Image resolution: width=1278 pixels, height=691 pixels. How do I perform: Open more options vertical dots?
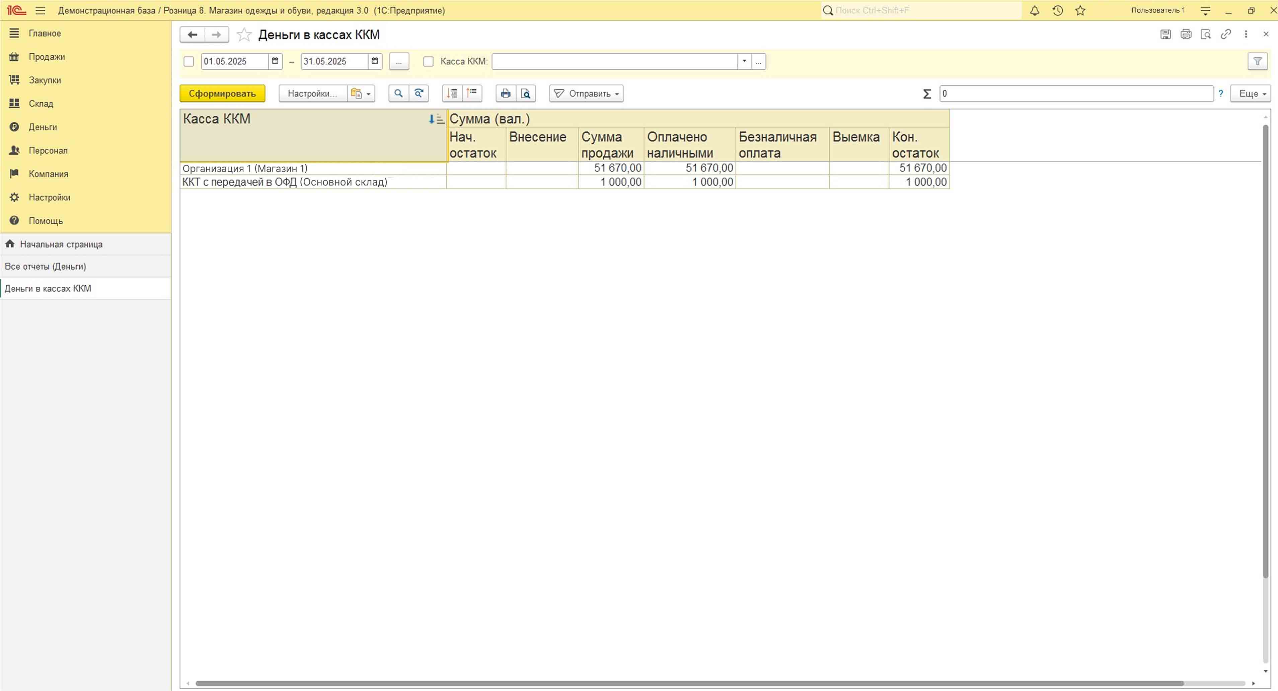coord(1246,34)
